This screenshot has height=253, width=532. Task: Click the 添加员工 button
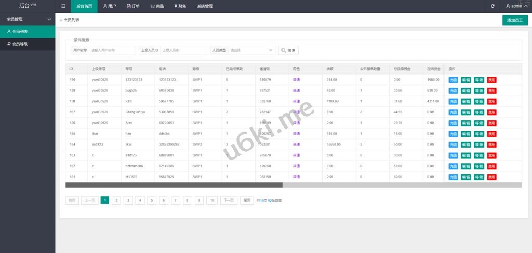[515, 20]
